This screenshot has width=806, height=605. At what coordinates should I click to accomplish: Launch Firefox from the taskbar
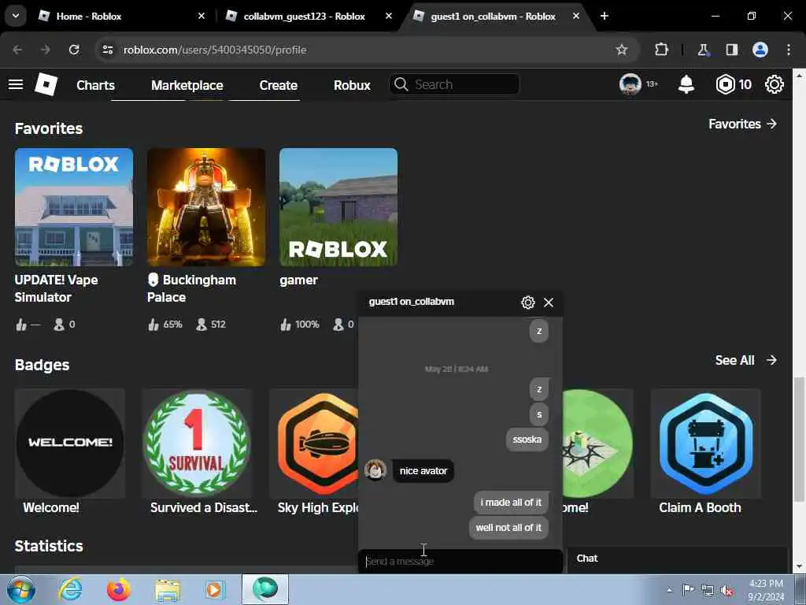coord(119,589)
